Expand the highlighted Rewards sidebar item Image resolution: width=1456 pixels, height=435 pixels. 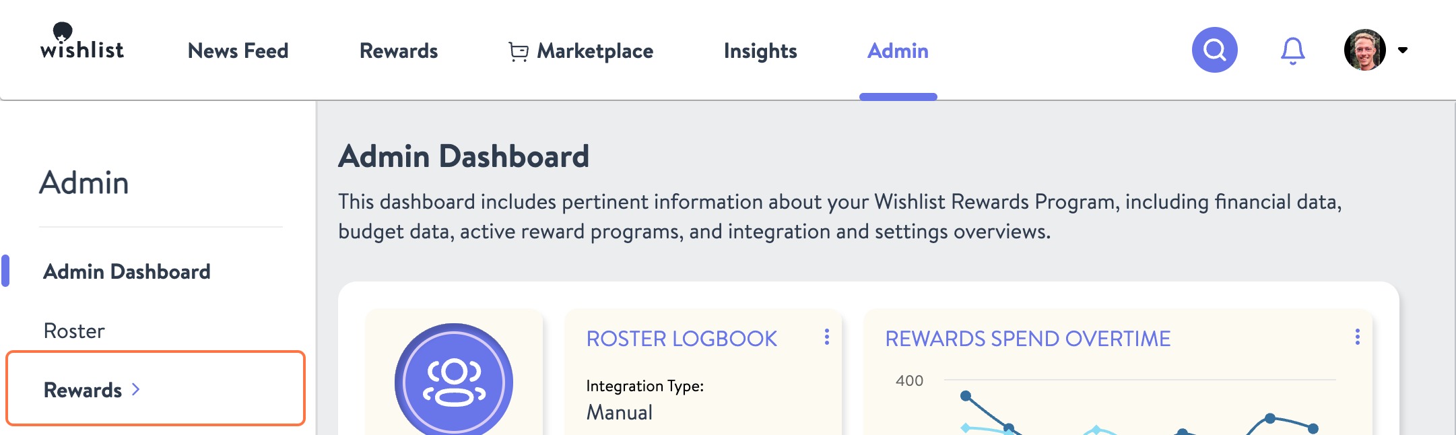click(84, 389)
